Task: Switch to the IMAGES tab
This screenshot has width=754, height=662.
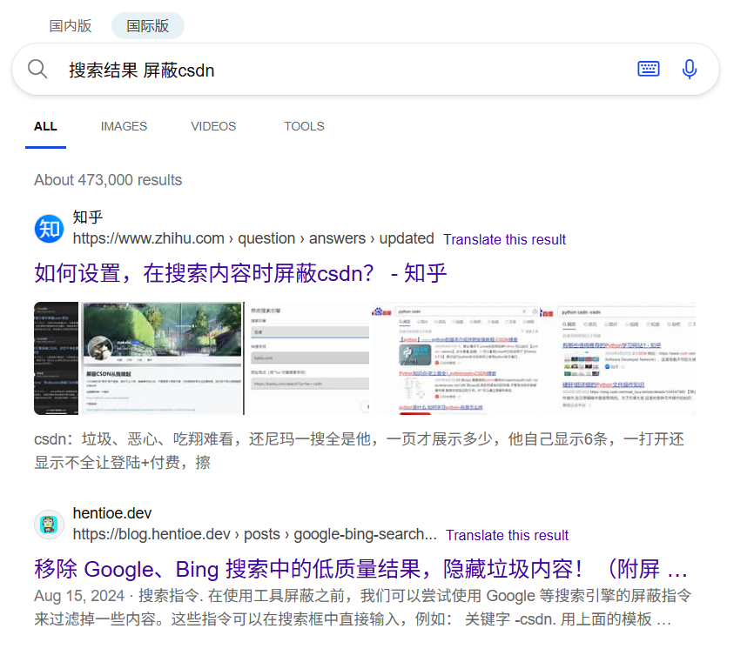Action: pos(124,126)
